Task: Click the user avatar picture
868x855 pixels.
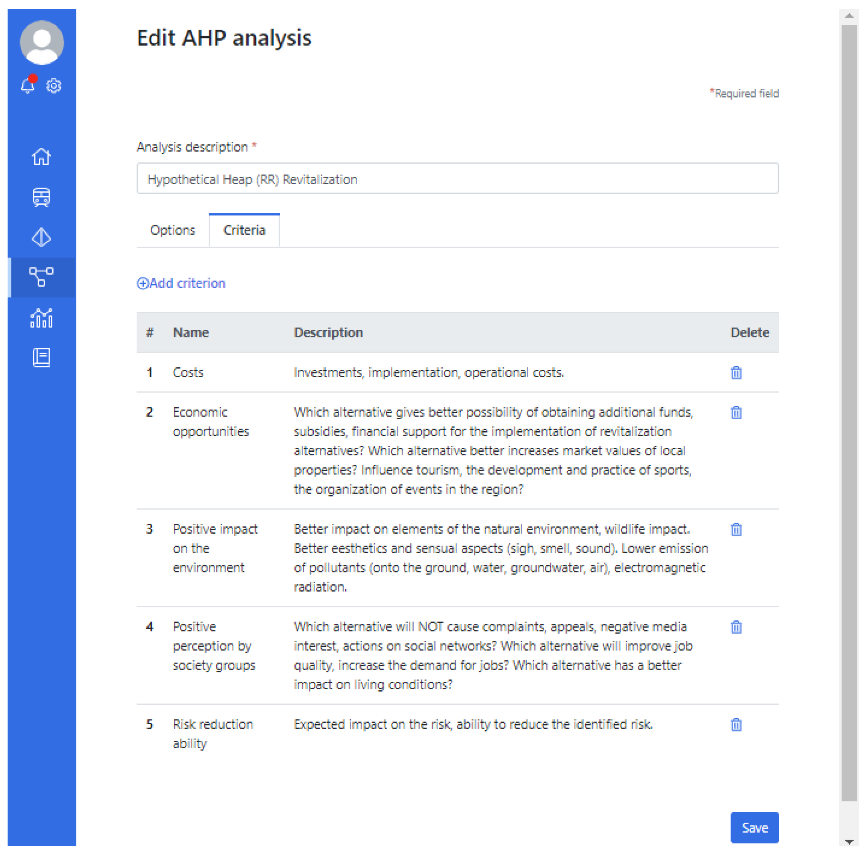Action: click(x=42, y=42)
